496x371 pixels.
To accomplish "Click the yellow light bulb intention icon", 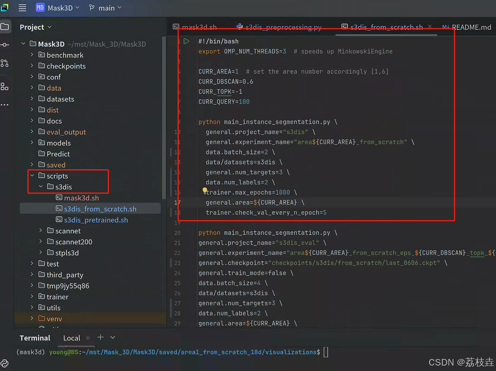I will (205, 190).
